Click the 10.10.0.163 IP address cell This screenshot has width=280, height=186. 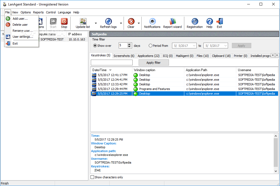pos(77,39)
